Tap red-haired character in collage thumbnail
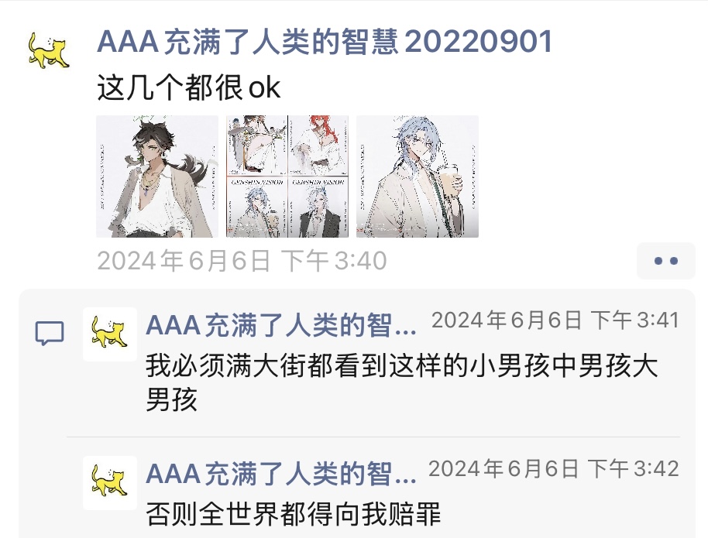Viewport: 708px width, 538px height. pos(318,146)
